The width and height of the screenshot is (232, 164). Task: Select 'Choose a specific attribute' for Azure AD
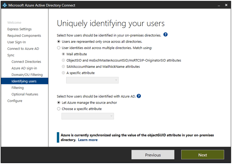[x=59, y=109]
